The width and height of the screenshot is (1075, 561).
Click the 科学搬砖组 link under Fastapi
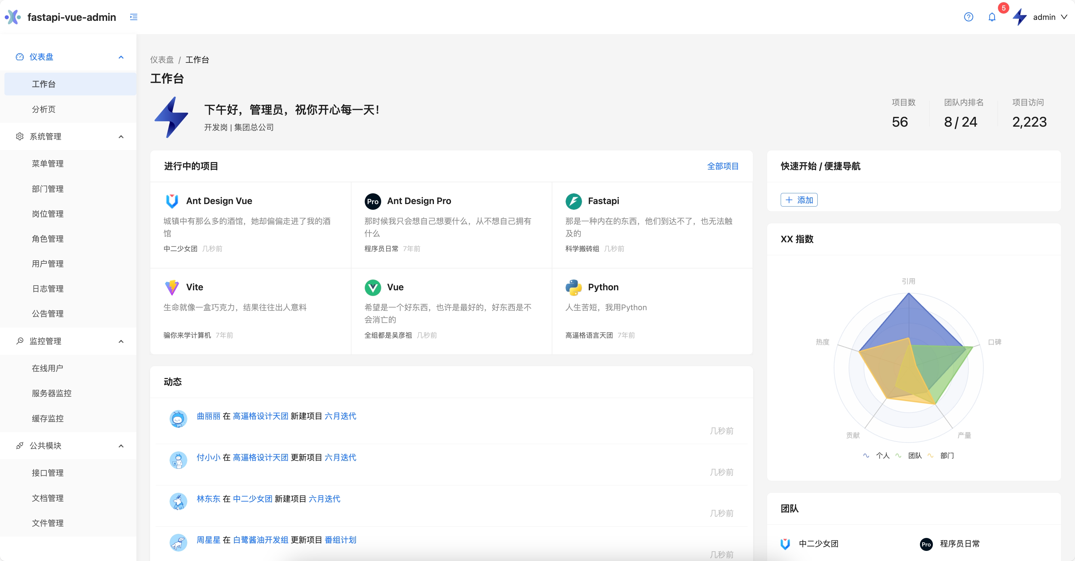coord(582,249)
